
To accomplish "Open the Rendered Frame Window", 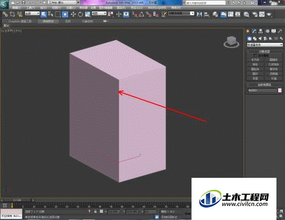I will [262, 14].
